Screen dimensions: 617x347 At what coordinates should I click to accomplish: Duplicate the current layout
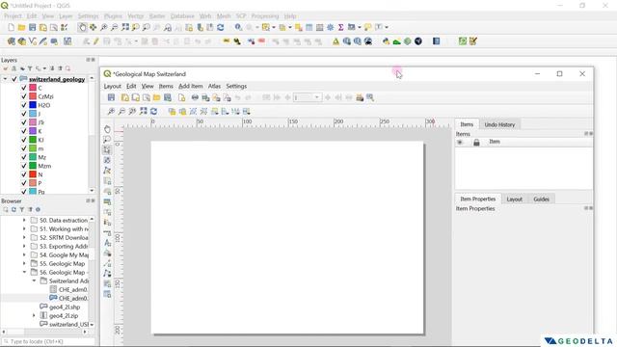tap(136, 97)
